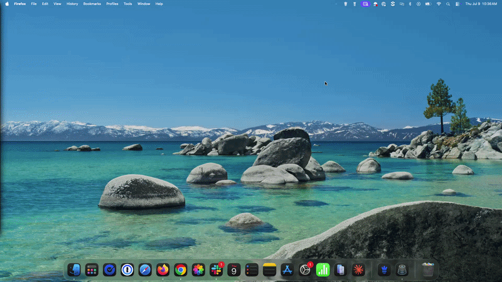Screen dimensions: 502x282
Task: Open the File menu
Action: (x=34, y=4)
